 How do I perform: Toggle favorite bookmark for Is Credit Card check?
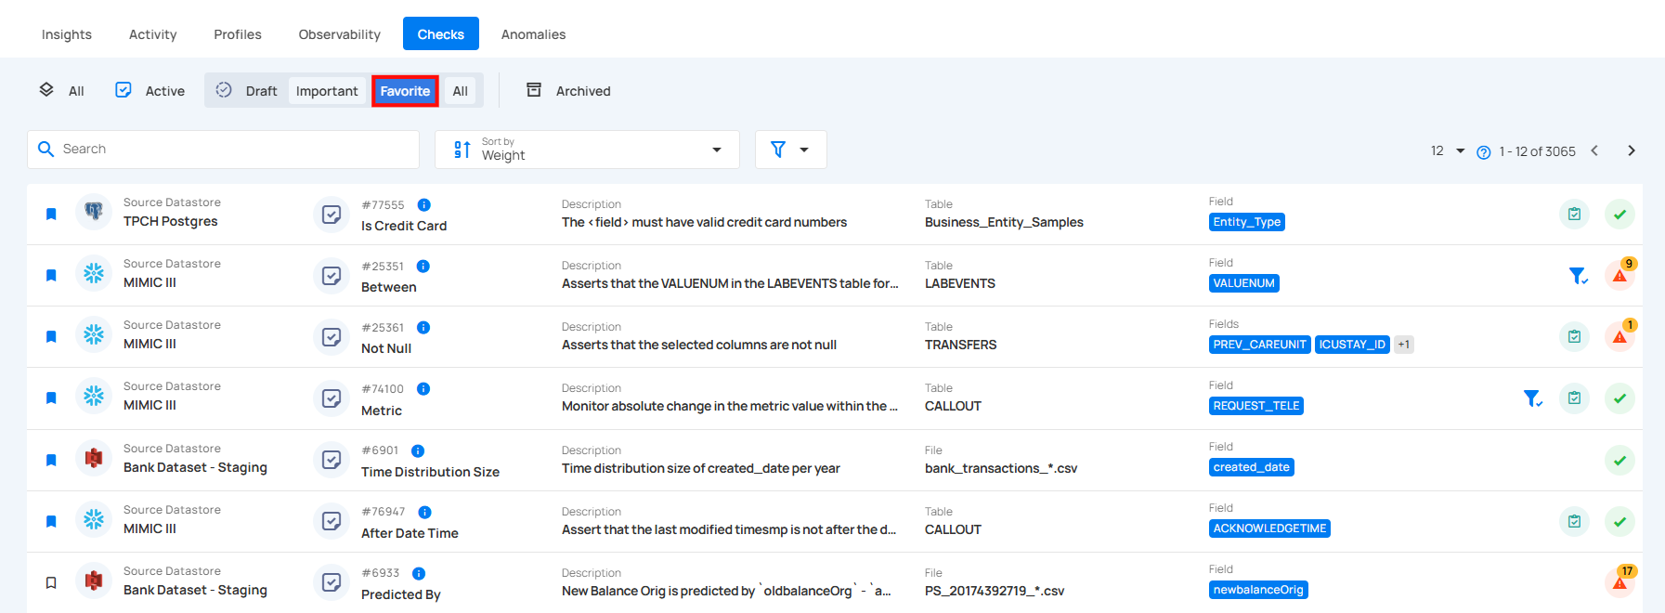51,215
